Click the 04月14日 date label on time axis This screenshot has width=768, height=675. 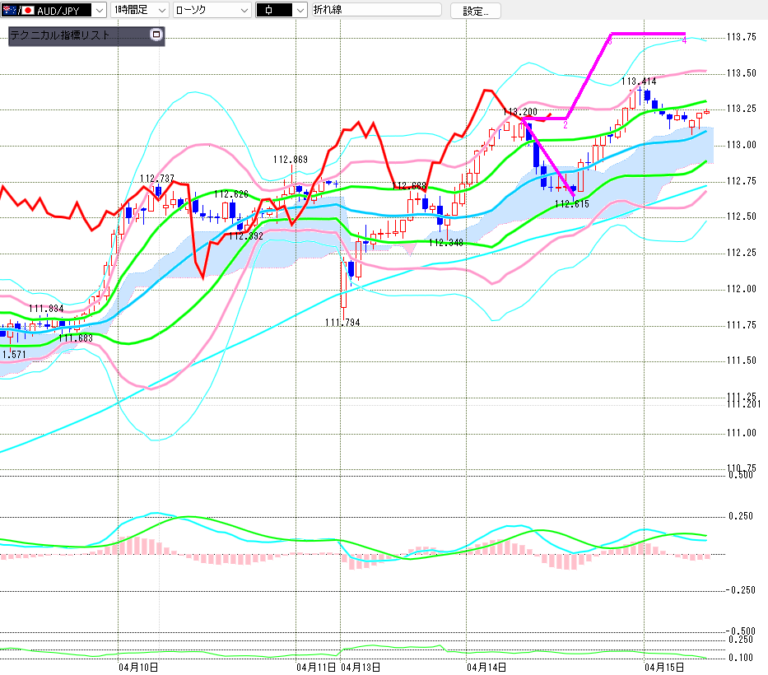[486, 667]
